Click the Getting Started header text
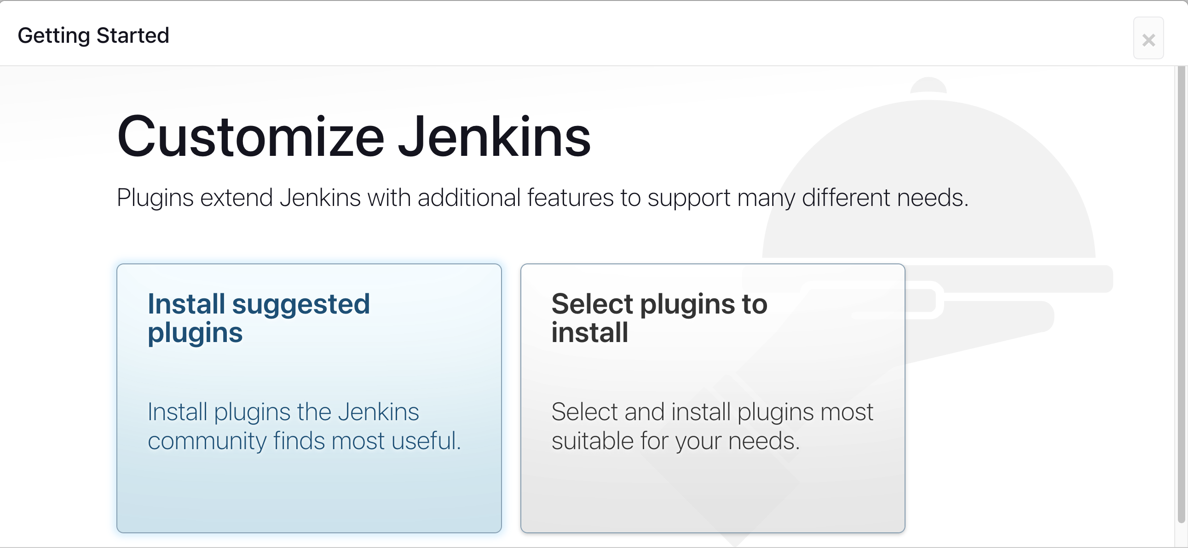Image resolution: width=1188 pixels, height=548 pixels. 93,34
